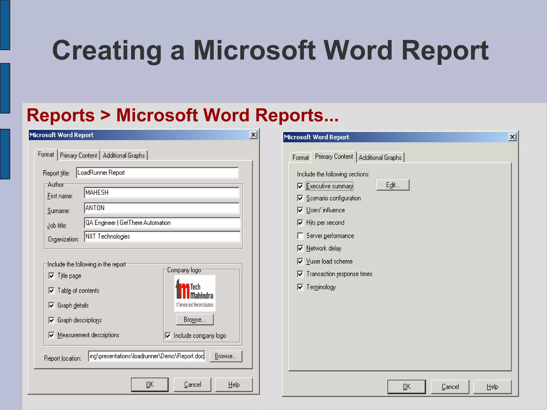Viewport: 547px width, 410px height.
Task: Open Help in the left dialog
Action: coord(234,385)
